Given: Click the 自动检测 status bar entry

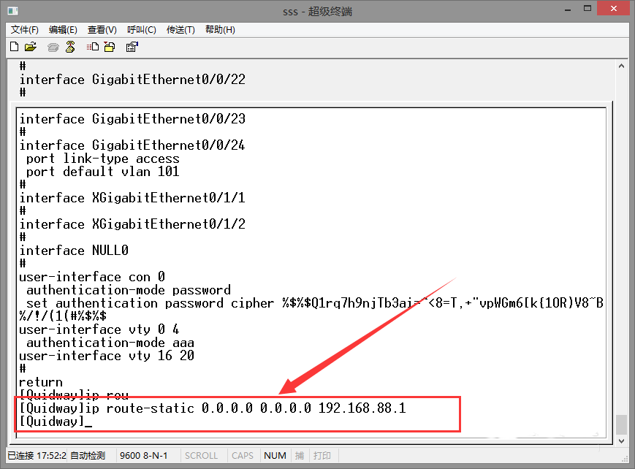Looking at the screenshot, I should point(88,456).
